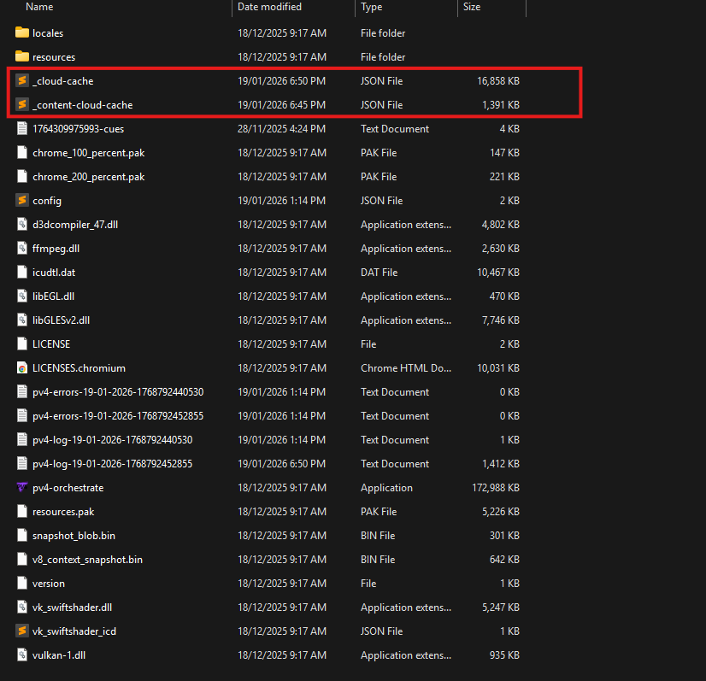Click the pv4-orchestrate application icon
The image size is (706, 681).
click(x=22, y=487)
